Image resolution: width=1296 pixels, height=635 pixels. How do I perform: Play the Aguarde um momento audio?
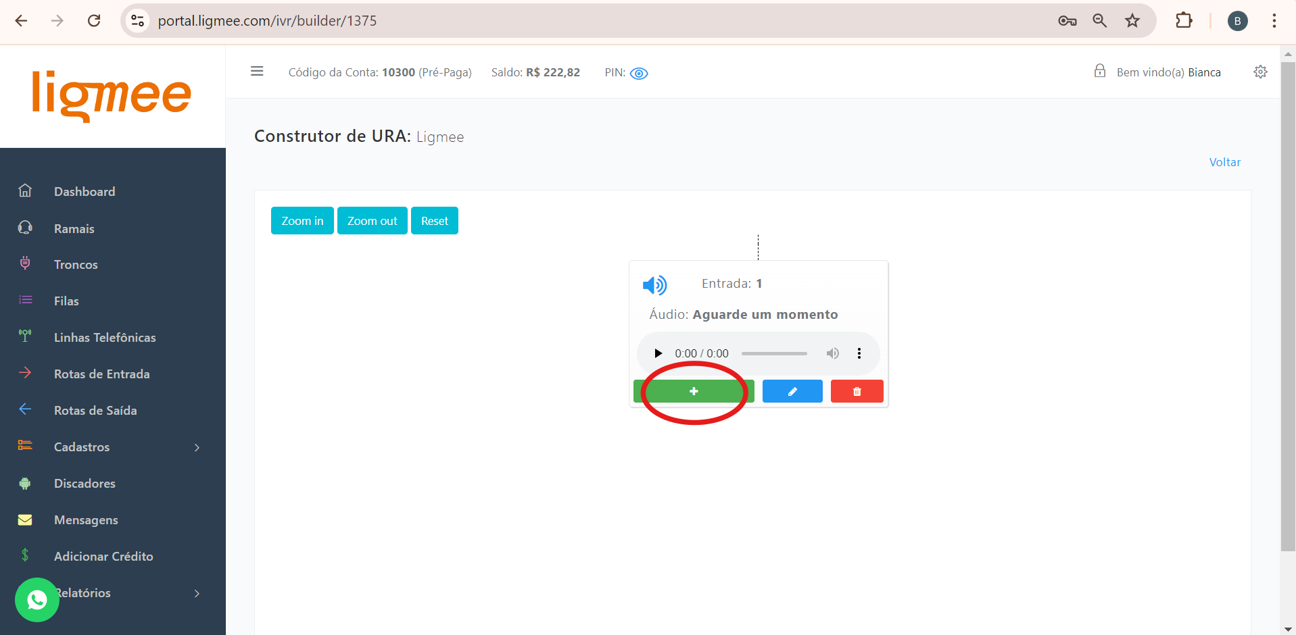658,353
